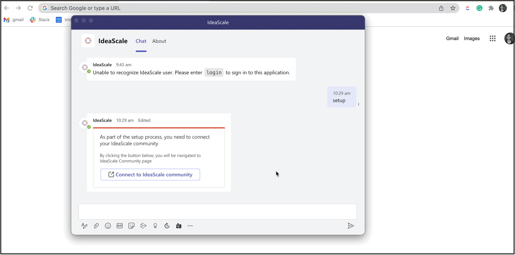Click the IdeaScale app name in header
Viewport: 515px width, 255px height.
[113, 41]
